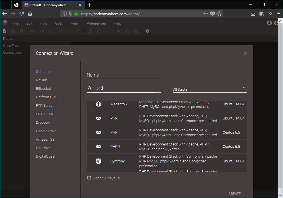Screen dimensions: 283x198
Task: Select the Magento 2 stack icon
Action: point(98,104)
